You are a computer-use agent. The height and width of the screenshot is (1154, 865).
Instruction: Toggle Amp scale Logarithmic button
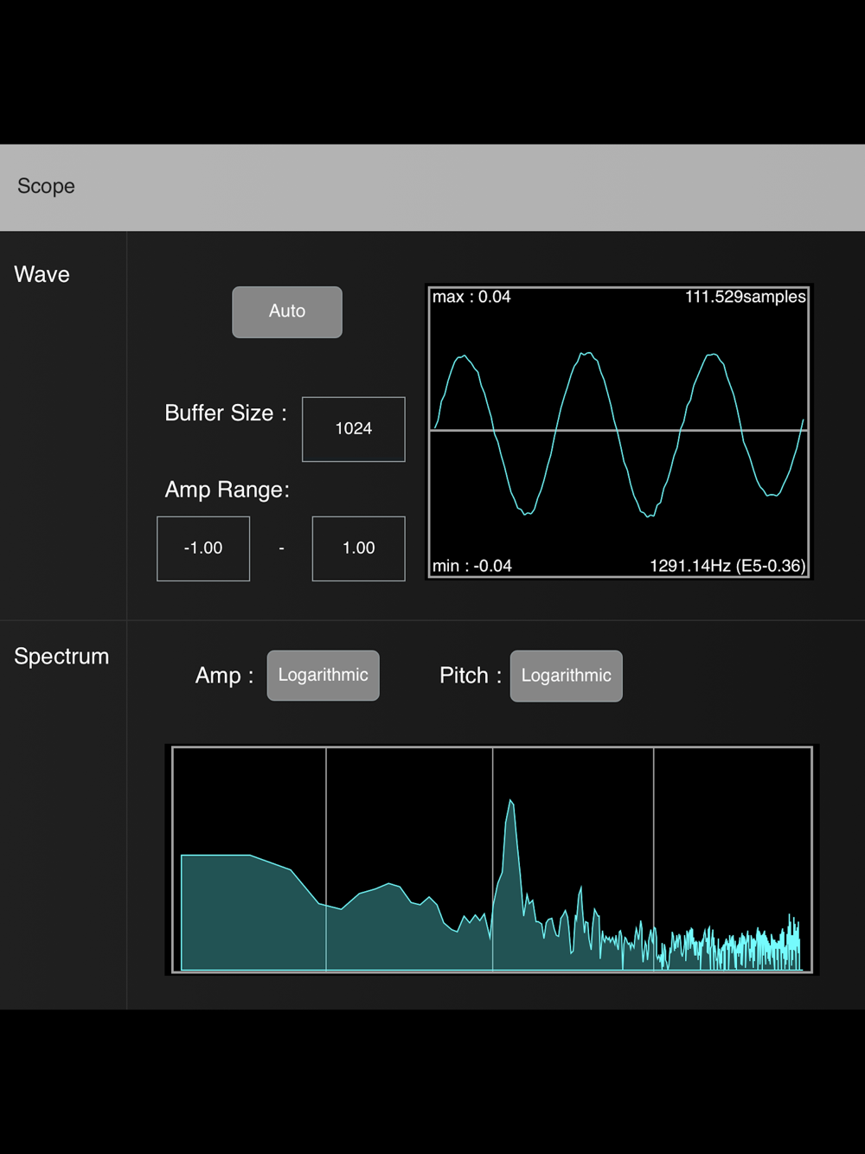[324, 676]
